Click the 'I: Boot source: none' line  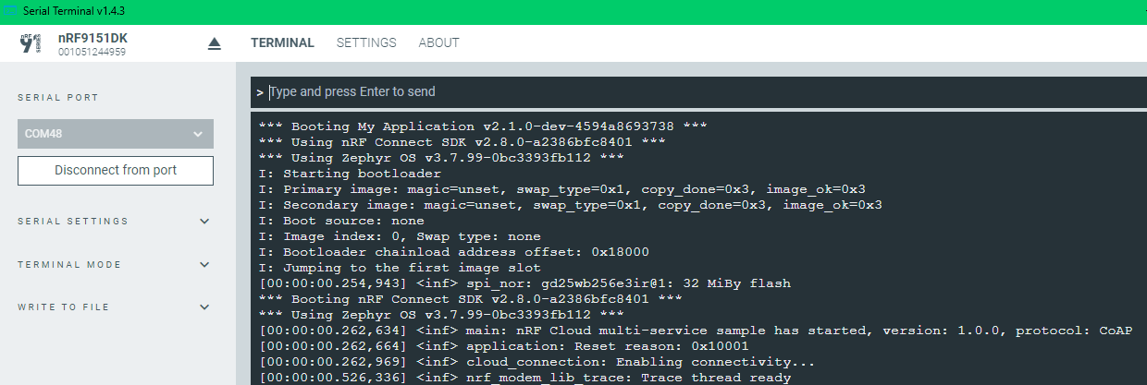[x=342, y=221]
